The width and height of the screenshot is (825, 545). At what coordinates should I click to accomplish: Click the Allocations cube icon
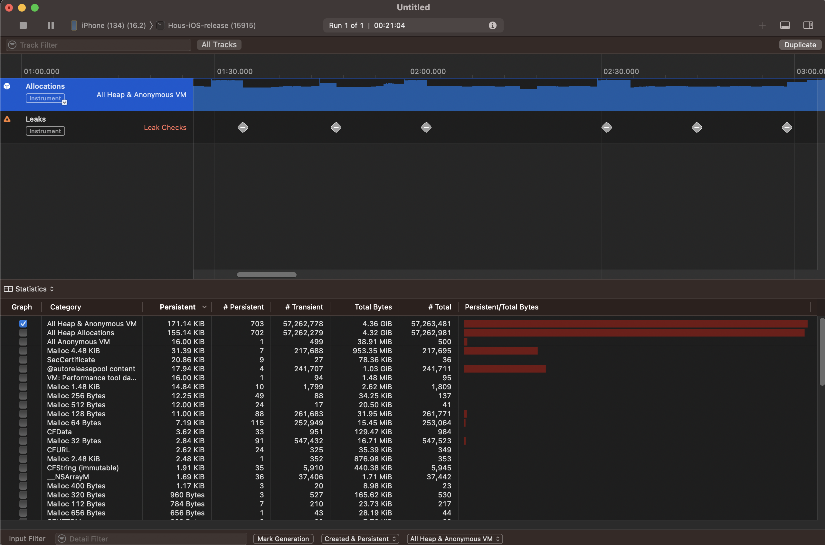(7, 86)
